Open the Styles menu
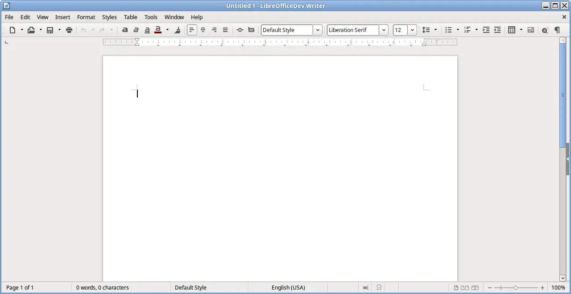The image size is (571, 294). [109, 17]
